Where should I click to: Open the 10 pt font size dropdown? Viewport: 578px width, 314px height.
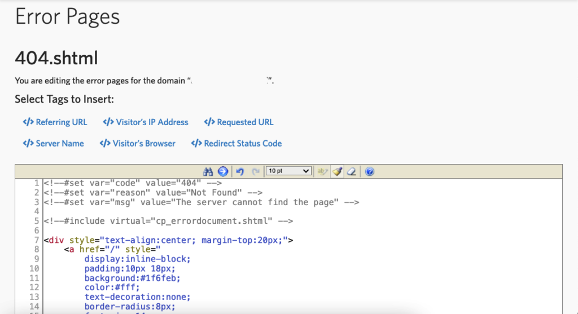288,171
